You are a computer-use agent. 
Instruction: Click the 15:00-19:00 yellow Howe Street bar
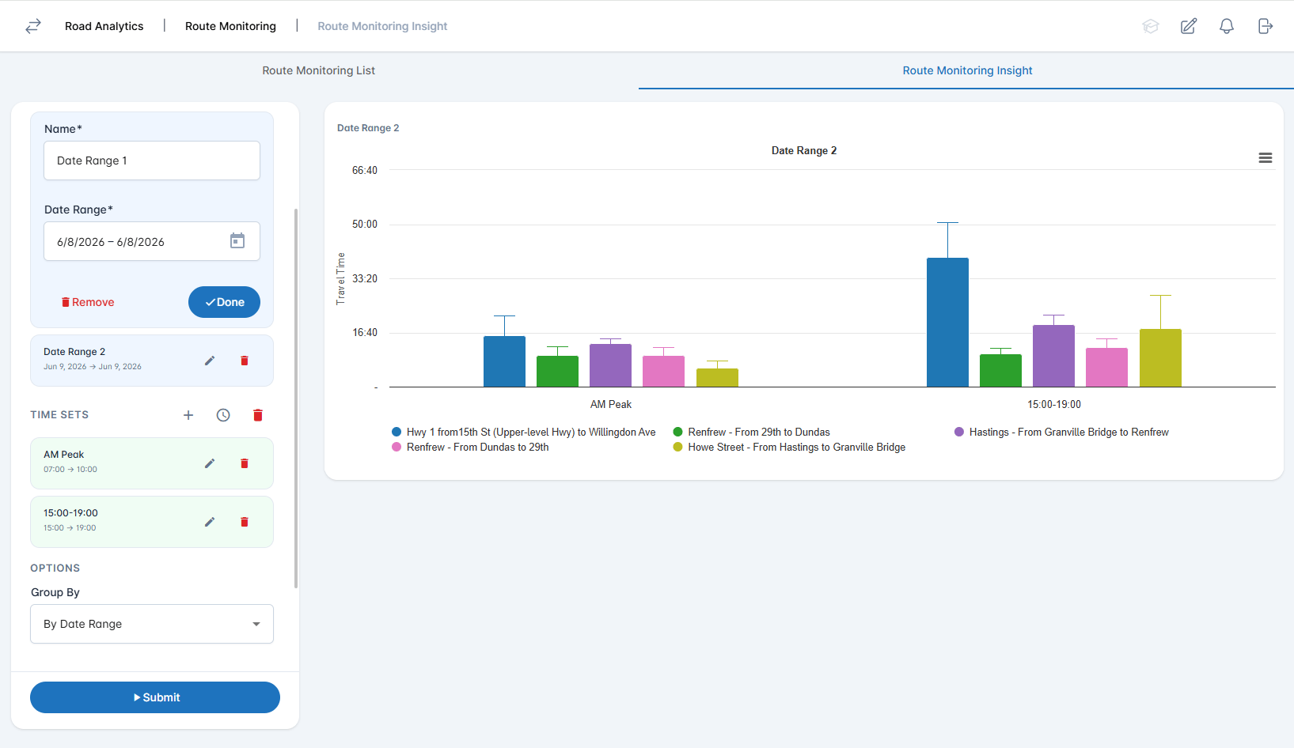point(1160,358)
